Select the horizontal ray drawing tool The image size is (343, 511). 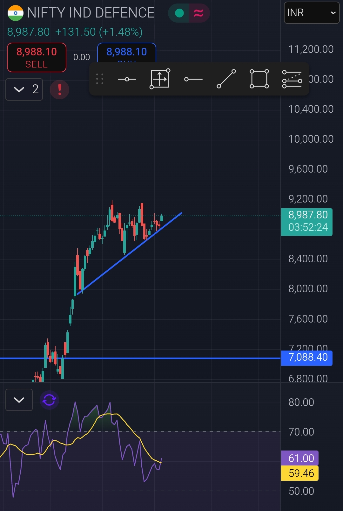193,79
